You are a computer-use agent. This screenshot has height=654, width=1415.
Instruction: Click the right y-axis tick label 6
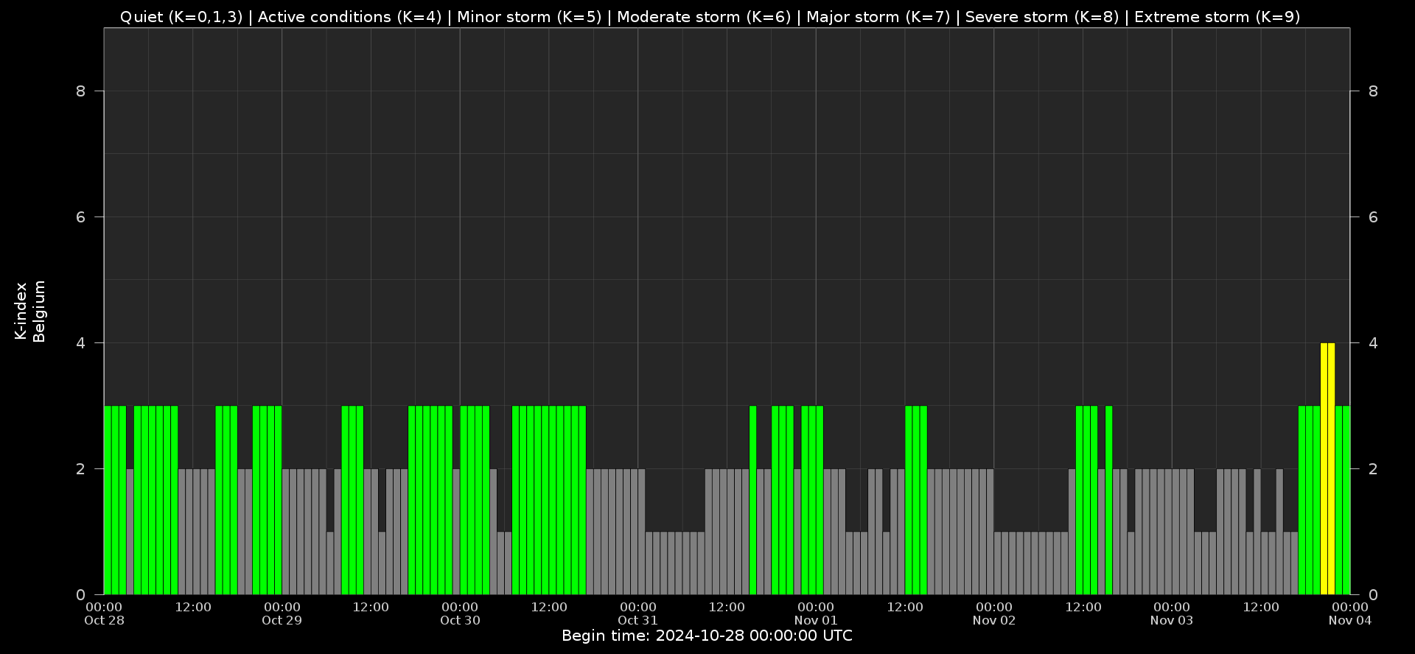(x=1372, y=217)
